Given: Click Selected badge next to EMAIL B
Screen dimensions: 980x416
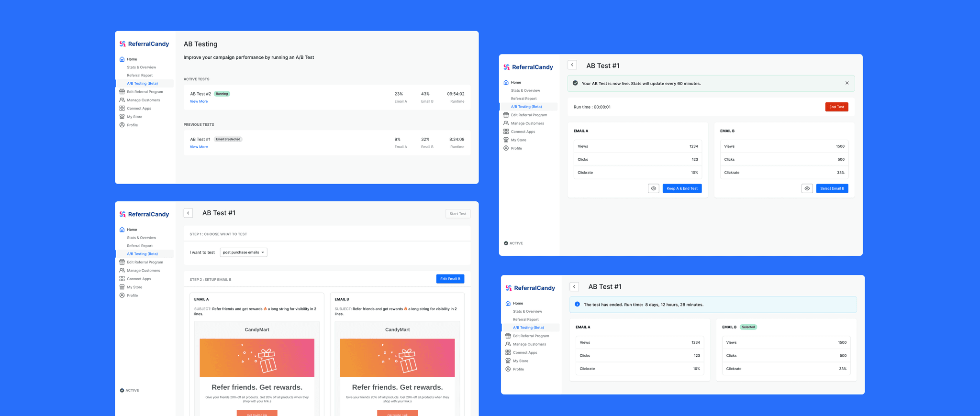Looking at the screenshot, I should point(748,327).
